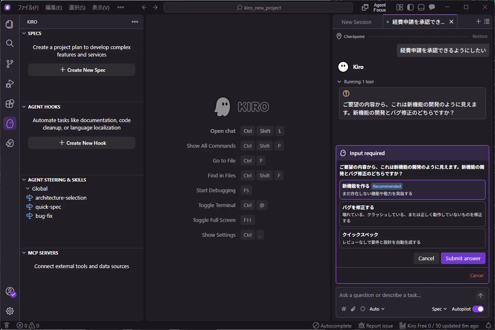Open the Run and Debug view icon
The height and width of the screenshot is (330, 495).
coord(9,84)
